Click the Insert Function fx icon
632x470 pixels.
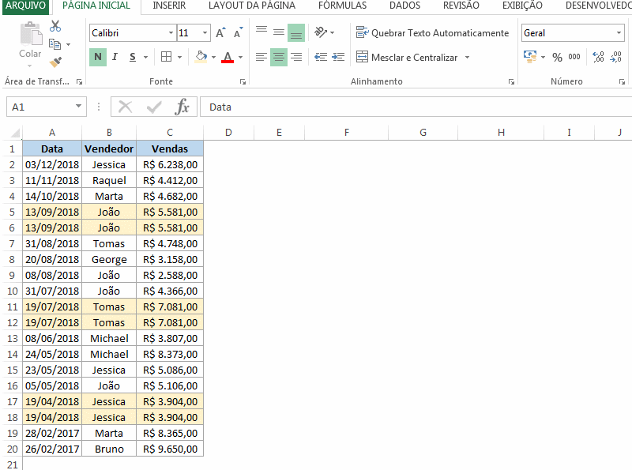[182, 107]
